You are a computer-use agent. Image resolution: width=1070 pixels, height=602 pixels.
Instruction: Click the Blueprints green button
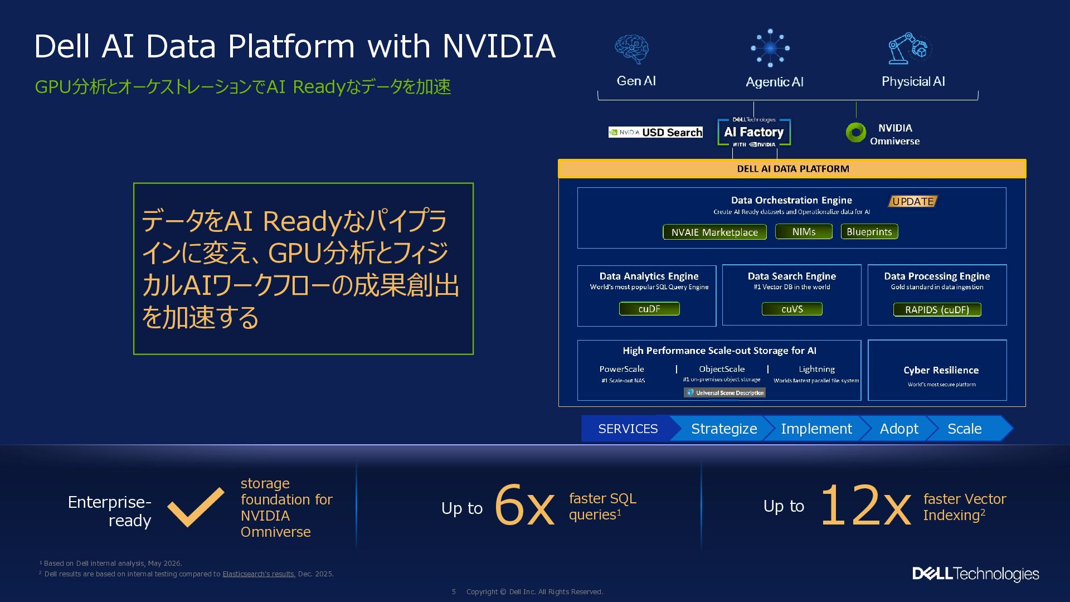(x=869, y=231)
